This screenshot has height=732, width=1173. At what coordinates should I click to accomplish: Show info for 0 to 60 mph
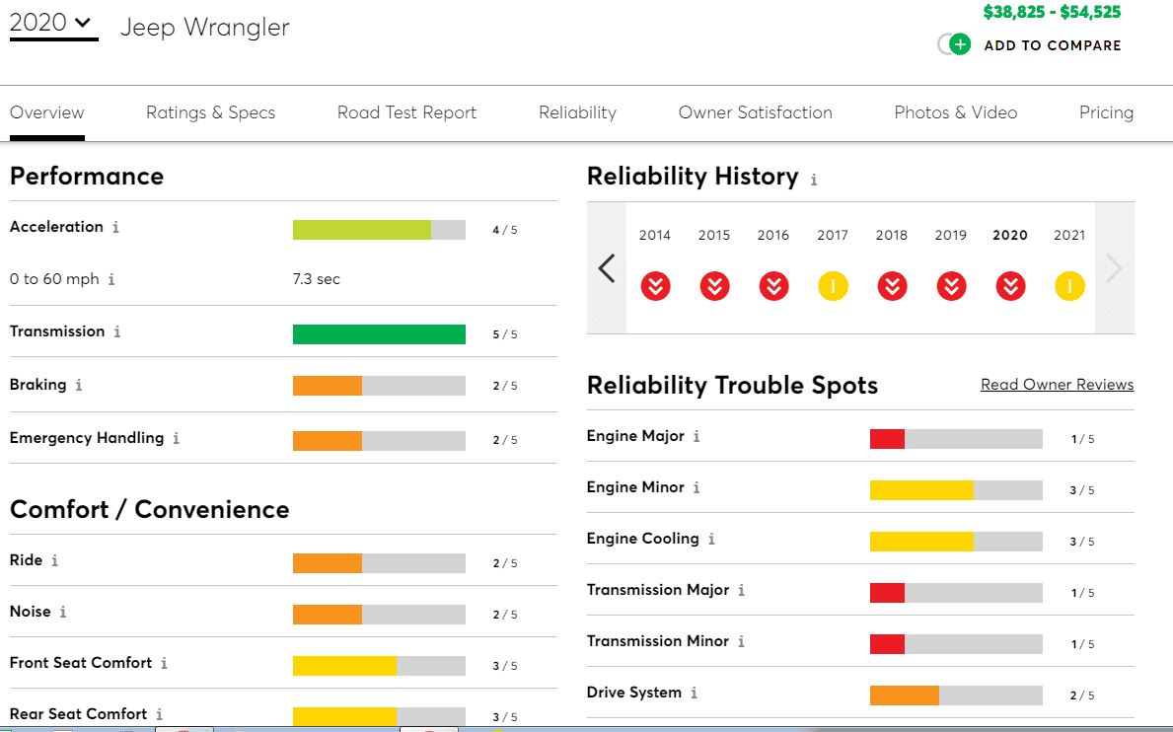[x=111, y=279]
